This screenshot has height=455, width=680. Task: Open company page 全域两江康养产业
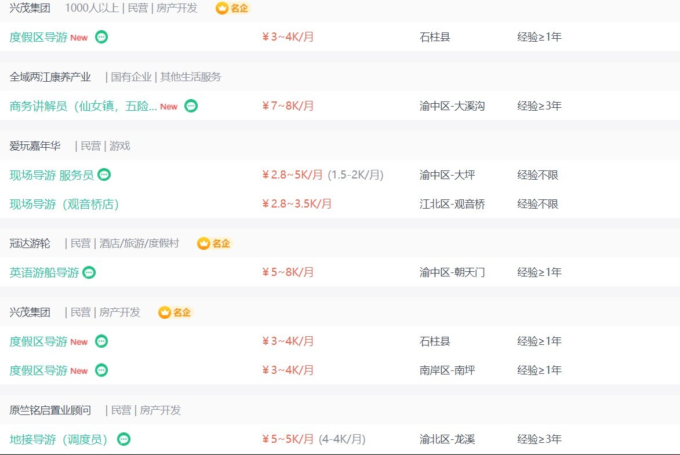(50, 77)
